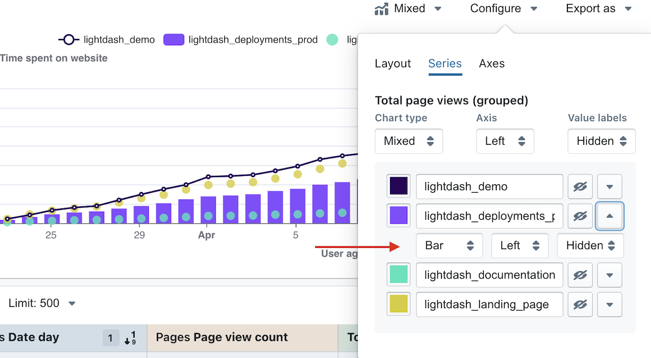Screen dimensions: 651x358
Task: Switch to the Axes tab
Action: [492, 64]
